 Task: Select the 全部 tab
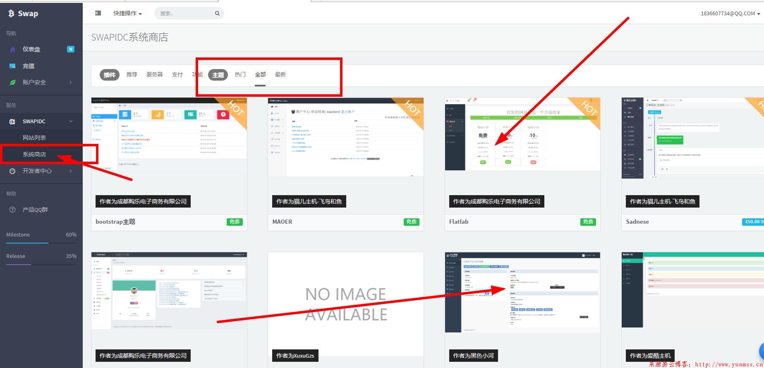tap(260, 74)
